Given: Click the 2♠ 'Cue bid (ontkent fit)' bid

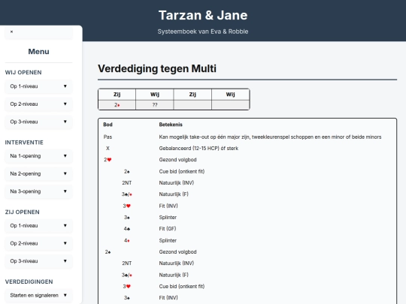Looking at the screenshot, I should pos(126,171).
